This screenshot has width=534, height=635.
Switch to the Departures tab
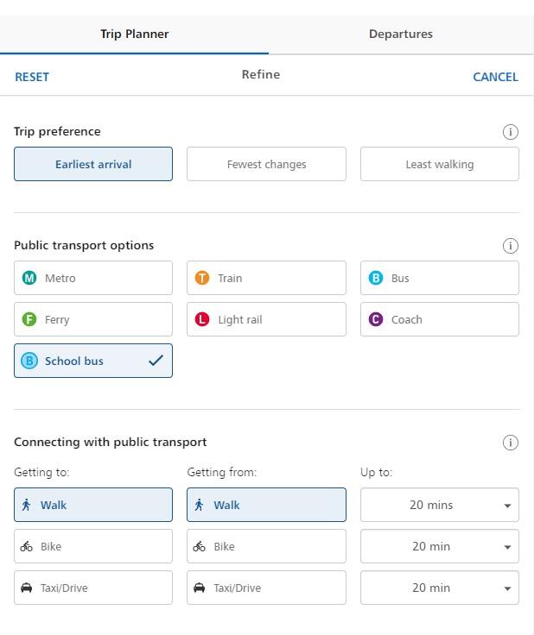click(x=400, y=35)
